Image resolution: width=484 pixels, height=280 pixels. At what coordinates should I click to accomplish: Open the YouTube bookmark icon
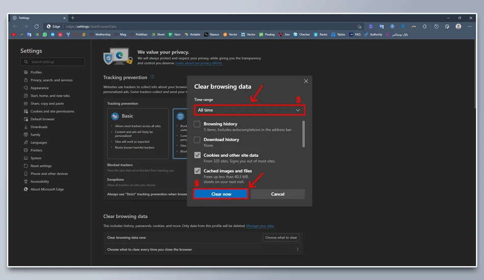tap(14, 35)
